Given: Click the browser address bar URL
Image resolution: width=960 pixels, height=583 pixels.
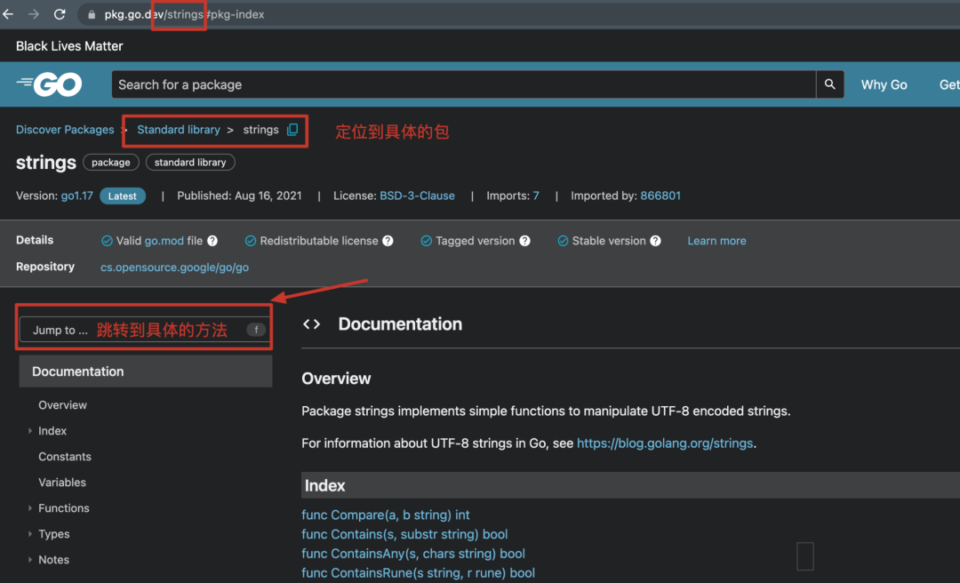Looking at the screenshot, I should click(x=184, y=14).
